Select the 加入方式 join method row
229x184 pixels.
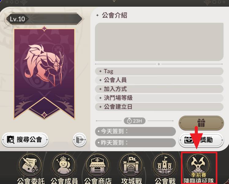click(x=159, y=89)
